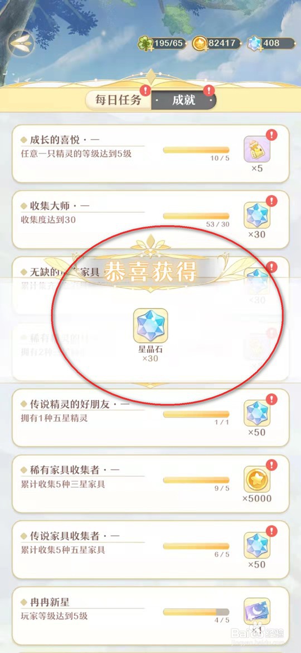The width and height of the screenshot is (301, 653).
Task: Claim the ×50 crystal for 传说精灵的好朋友
Action: point(257,413)
